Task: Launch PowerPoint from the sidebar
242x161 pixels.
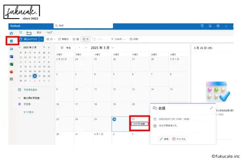Action: (11, 72)
